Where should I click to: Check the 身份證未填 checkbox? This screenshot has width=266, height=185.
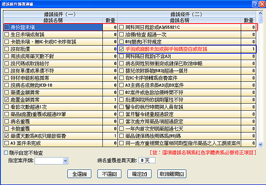7,27
